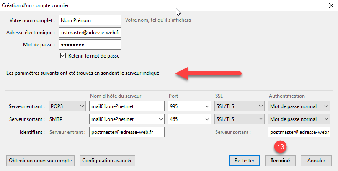Cancel with the Annuler button
Viewport: 338px width, 171px height.
click(316, 161)
